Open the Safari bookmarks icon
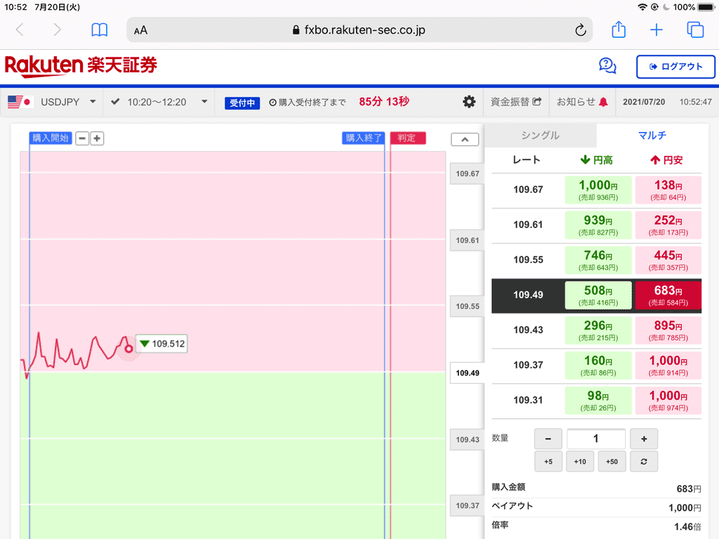719x539 pixels. [99, 29]
